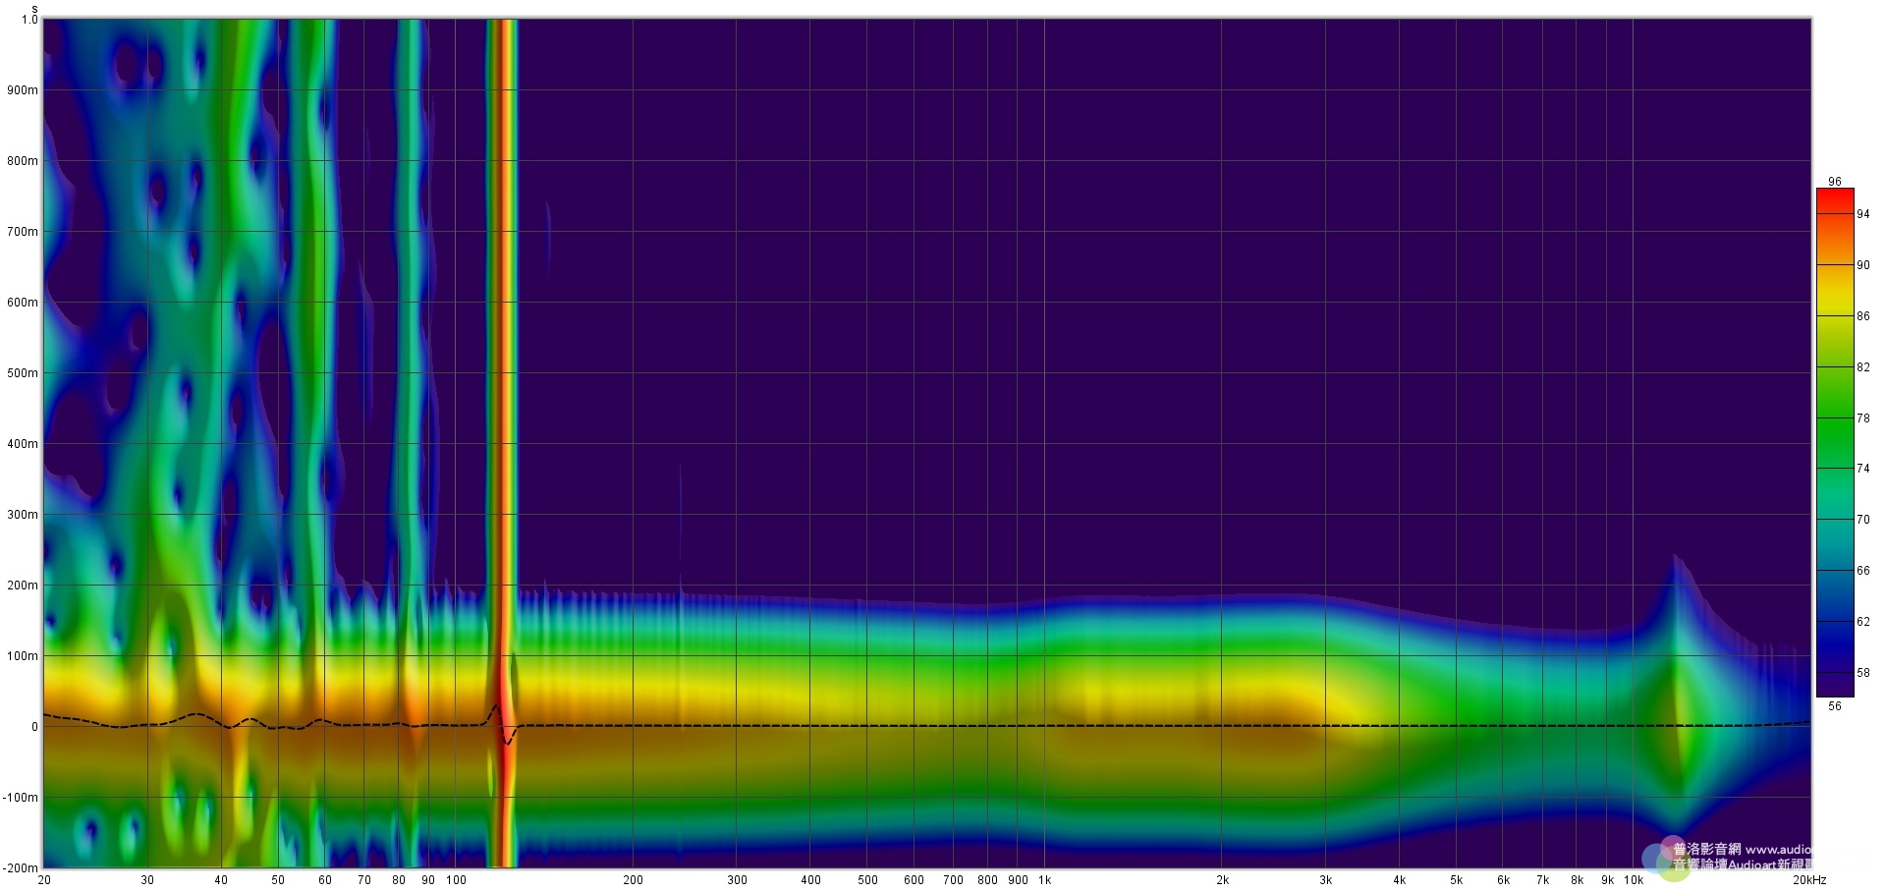Screen dimensions: 1886x893
Task: Click the 800m time axis label
Action: [x=23, y=161]
